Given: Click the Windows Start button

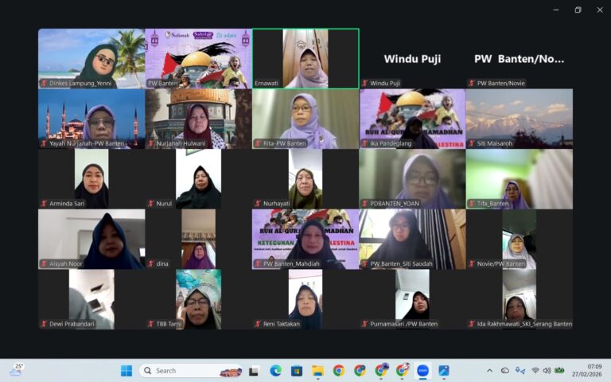Looking at the screenshot, I should point(126,371).
